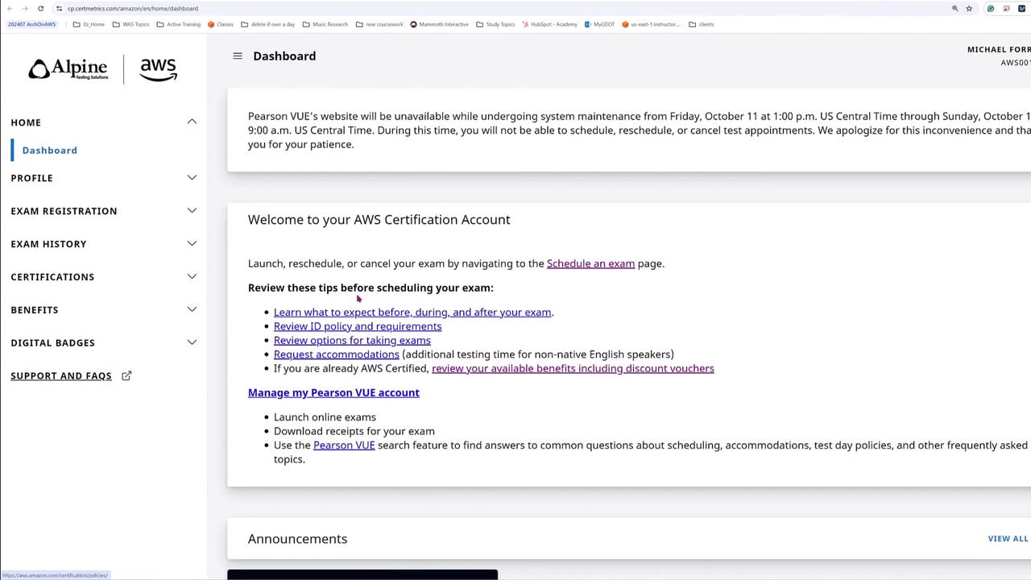The width and height of the screenshot is (1031, 580).
Task: Open Support and FAQs external link icon
Action: 126,375
